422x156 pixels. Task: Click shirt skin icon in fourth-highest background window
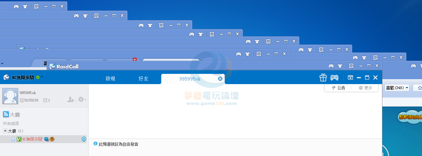(201, 34)
